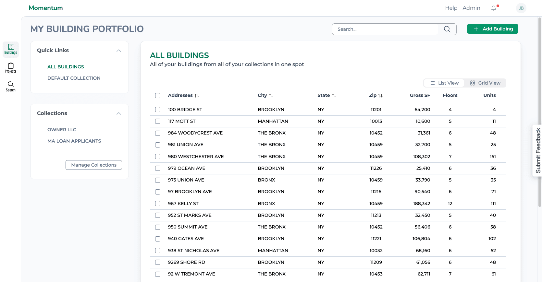
Task: Open the JB user avatar
Action: point(521,8)
